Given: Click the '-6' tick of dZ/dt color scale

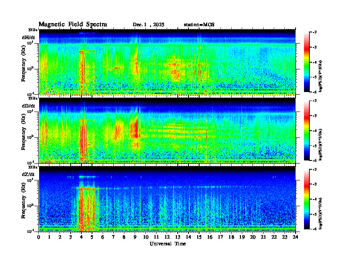Looking at the screenshot, I should click(315, 229).
